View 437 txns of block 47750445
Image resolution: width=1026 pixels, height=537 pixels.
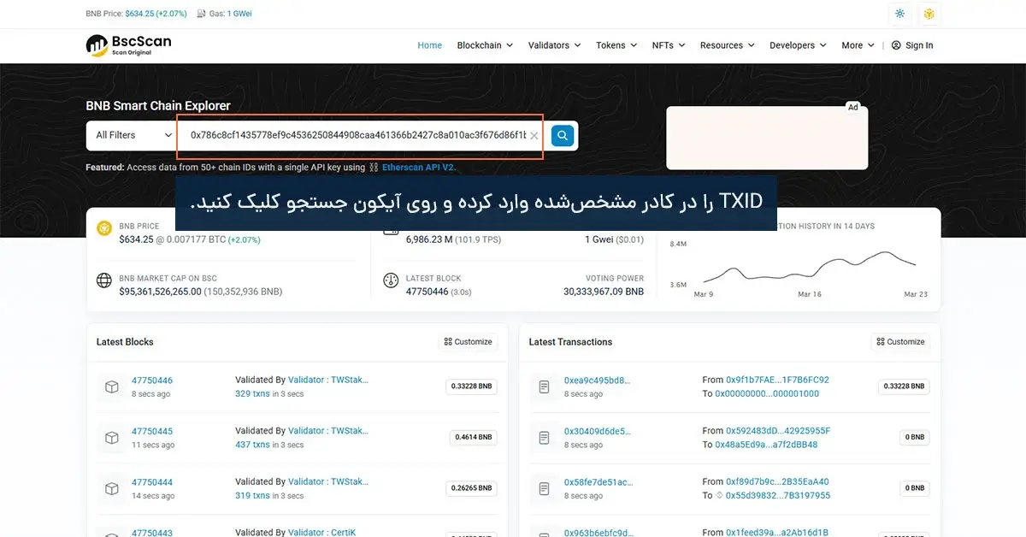pos(252,445)
